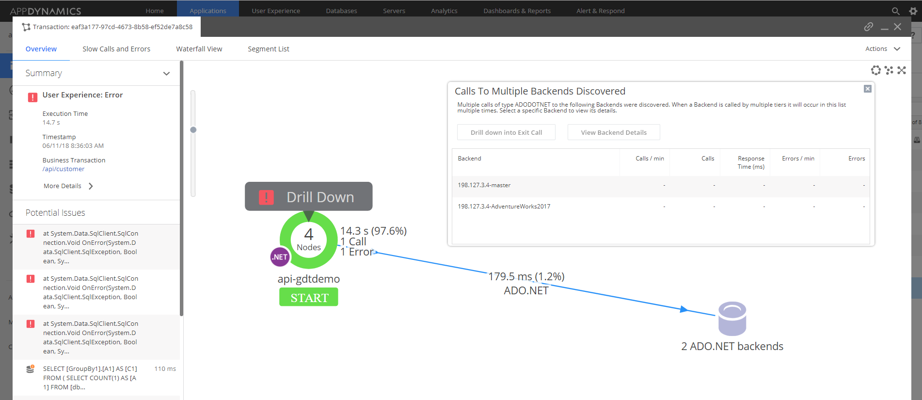Image resolution: width=922 pixels, height=400 pixels.
Task: Click the Drill Down button
Action: click(309, 196)
